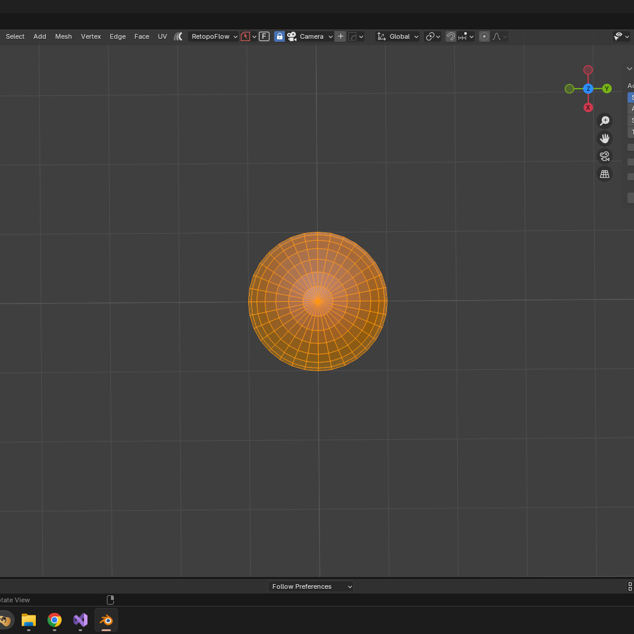Click the red X axis on gizmo
The height and width of the screenshot is (634, 634).
point(588,107)
